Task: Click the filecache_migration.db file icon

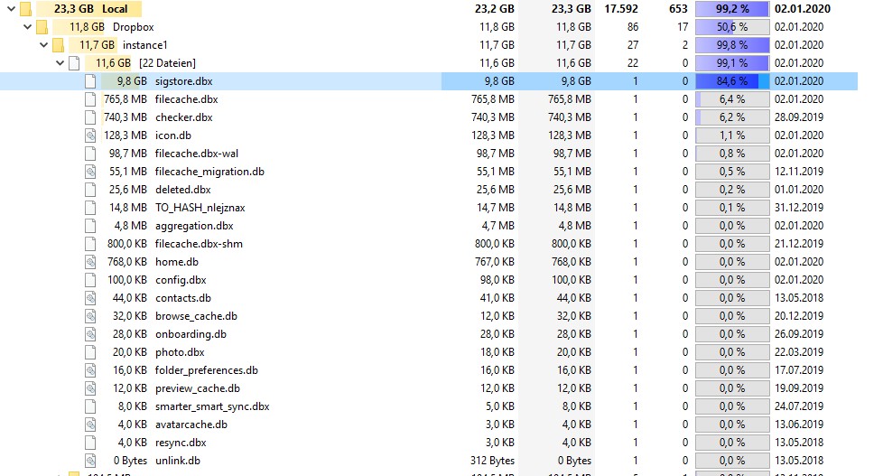Action: (x=90, y=172)
